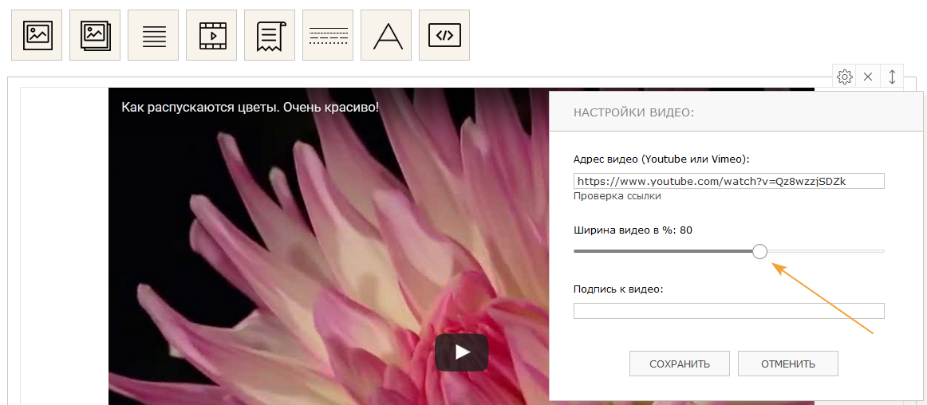This screenshot has width=927, height=405.
Task: Open the block settings gear
Action: click(x=844, y=77)
